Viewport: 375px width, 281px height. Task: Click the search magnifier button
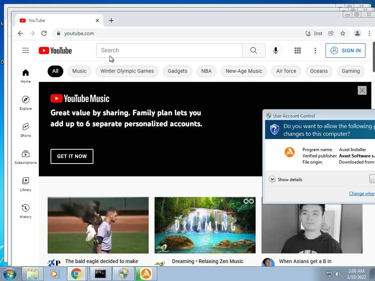click(254, 50)
